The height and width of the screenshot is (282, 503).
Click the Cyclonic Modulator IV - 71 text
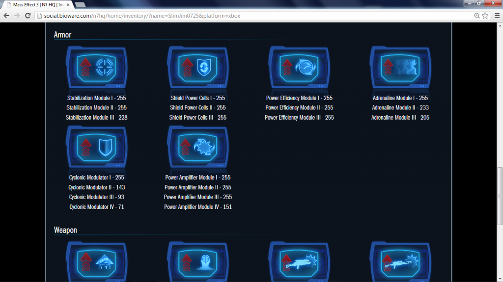[x=96, y=207]
